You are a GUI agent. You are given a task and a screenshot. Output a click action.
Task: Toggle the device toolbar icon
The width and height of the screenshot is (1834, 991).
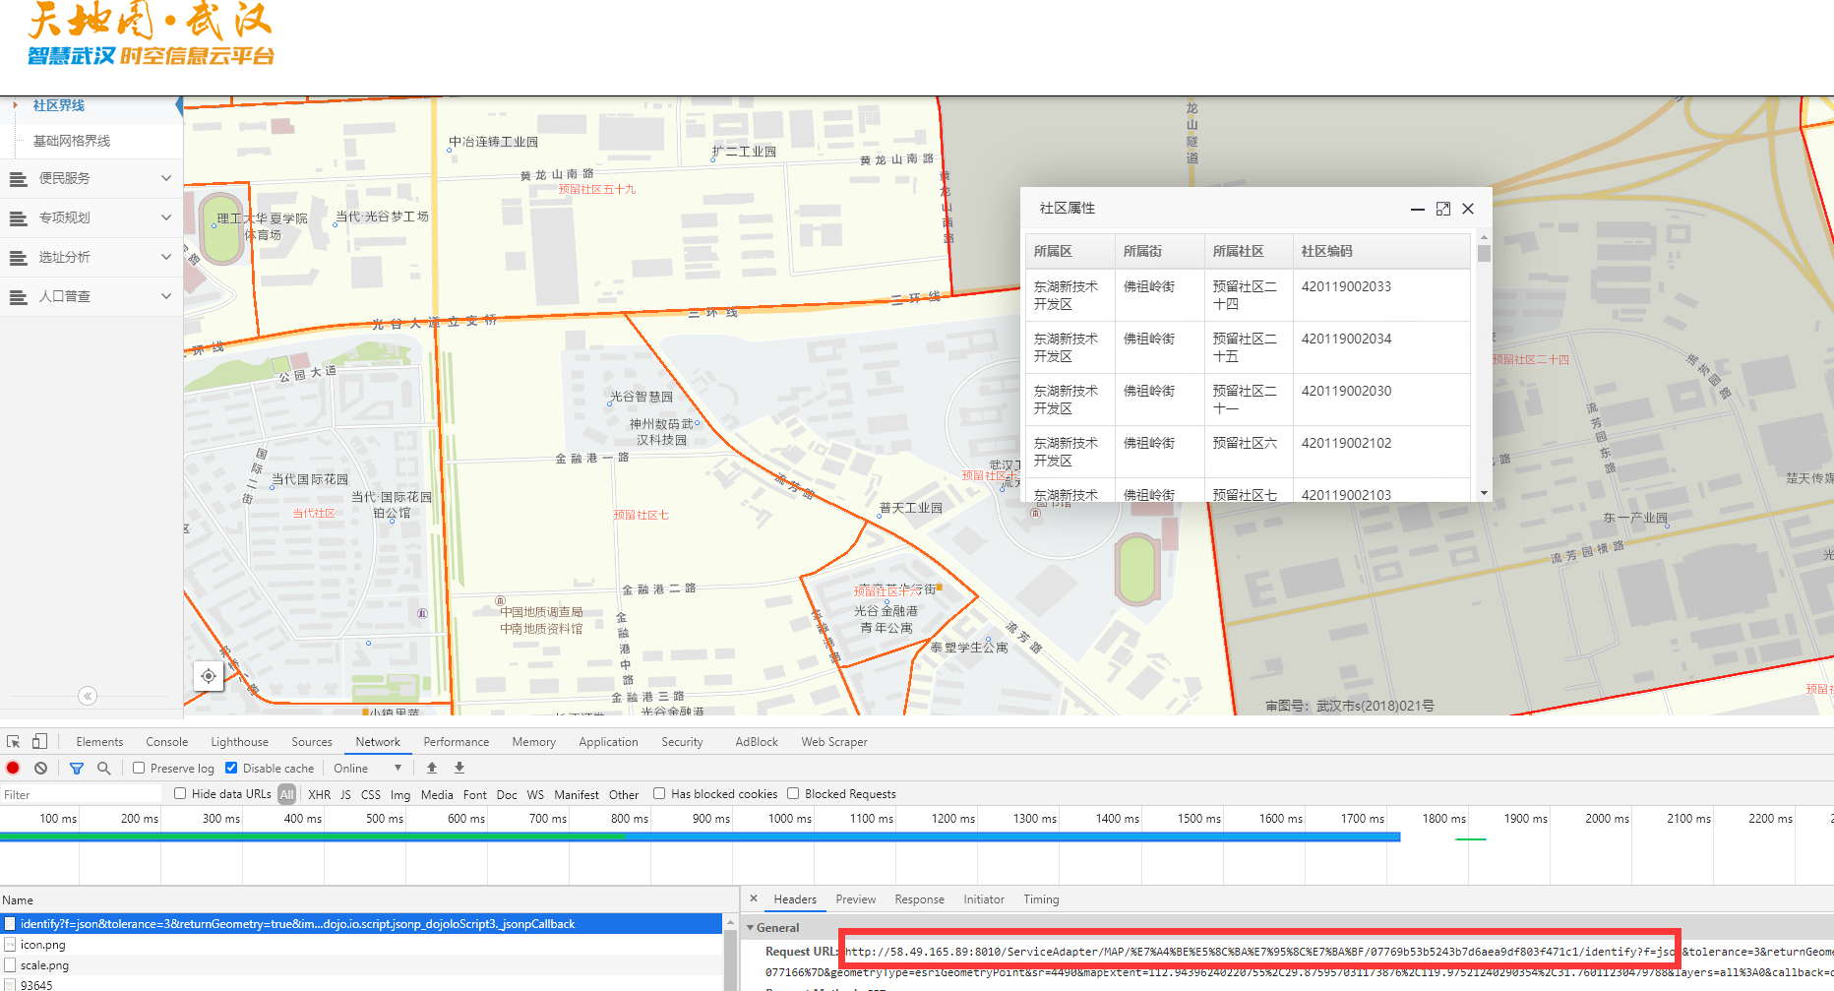click(x=39, y=741)
